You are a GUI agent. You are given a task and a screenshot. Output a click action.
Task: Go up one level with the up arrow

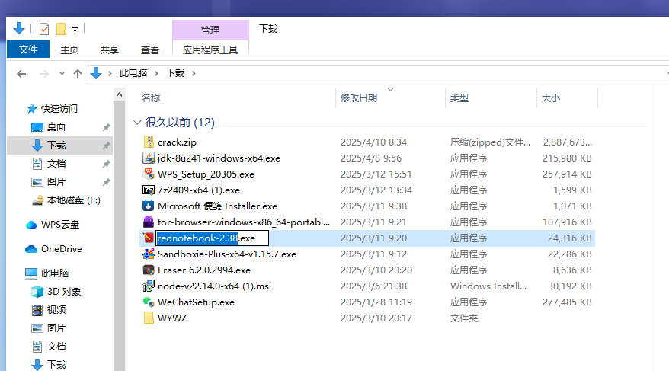click(x=77, y=74)
